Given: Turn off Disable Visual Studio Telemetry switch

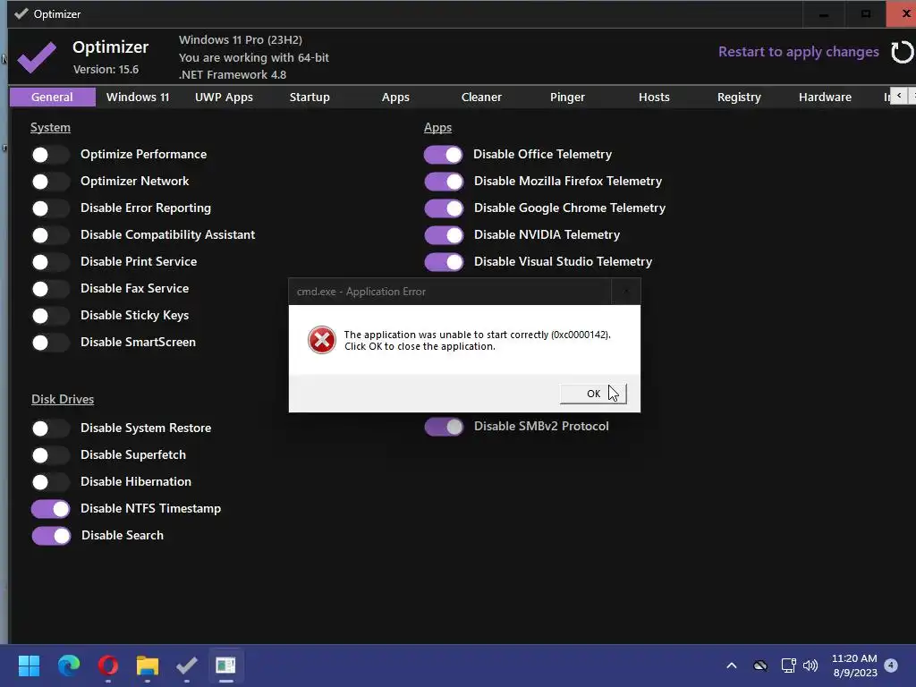Looking at the screenshot, I should coord(444,262).
